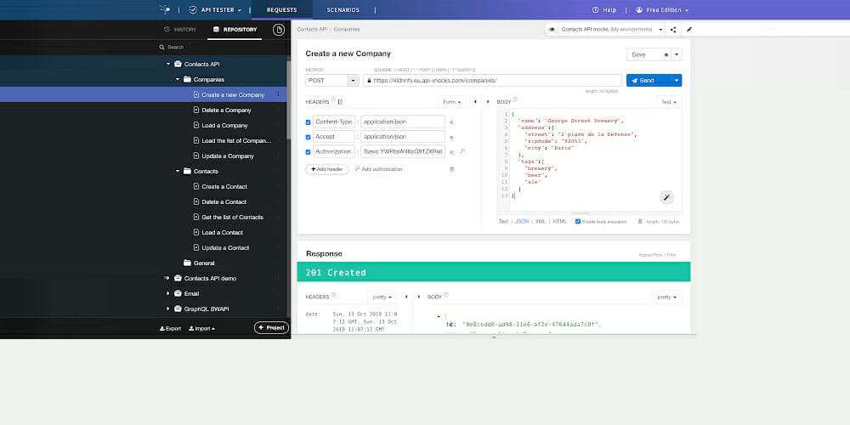The height and width of the screenshot is (425, 850).
Task: Open the Contacts API mocks environment dropdown
Action: (660, 30)
